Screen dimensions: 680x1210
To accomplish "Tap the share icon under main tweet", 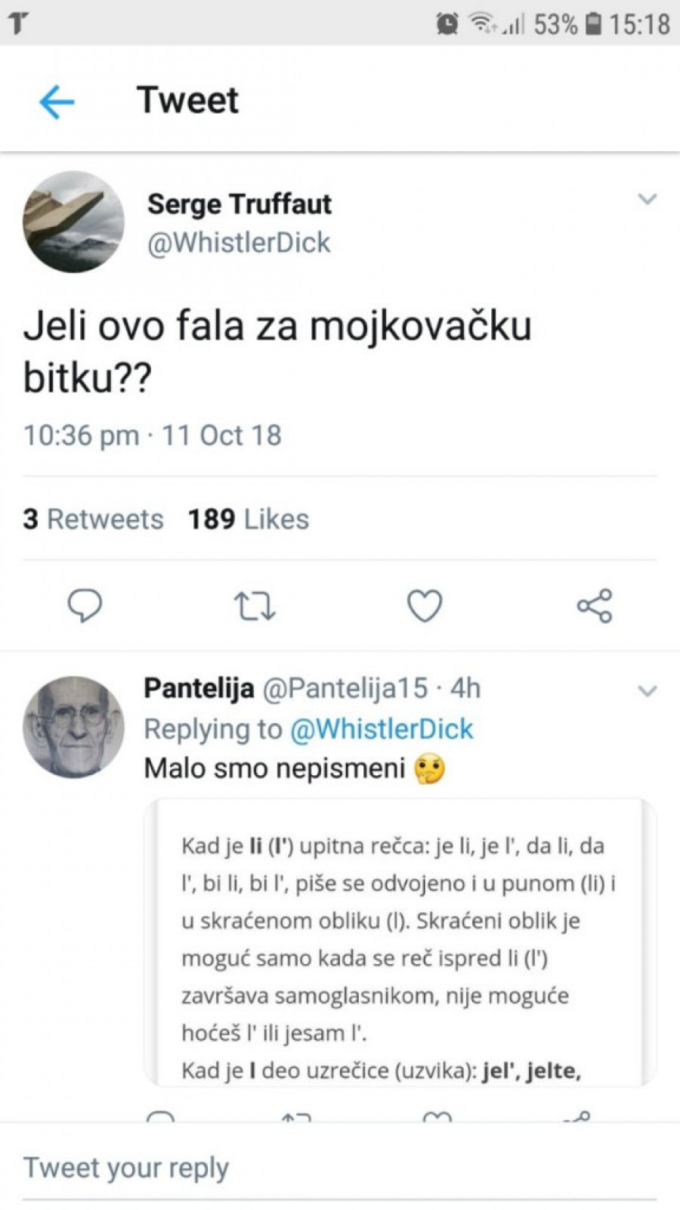I will [595, 607].
